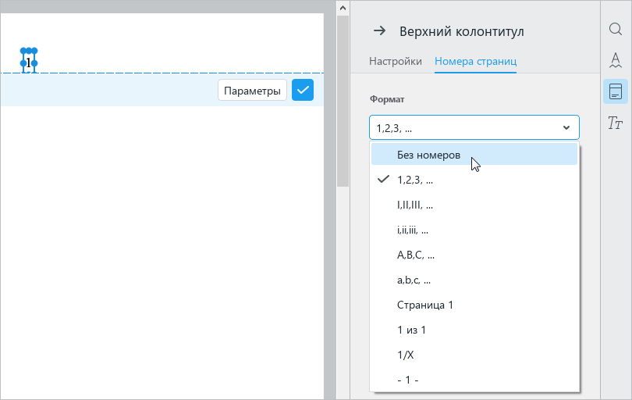The width and height of the screenshot is (632, 400).
Task: Switch to the Настройки tab
Action: point(396,61)
